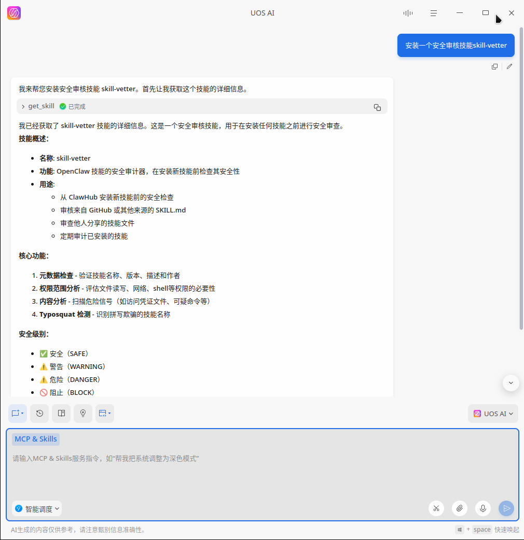This screenshot has width=524, height=540.
Task: Remove the MCP & Skills tag
Action: click(36, 439)
